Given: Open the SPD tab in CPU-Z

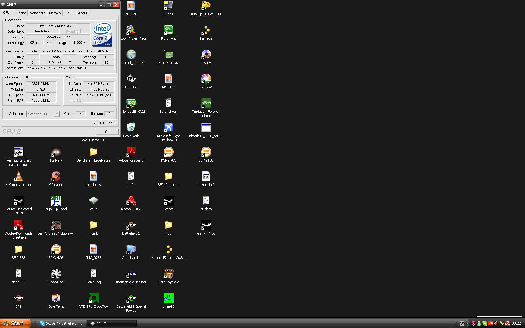Looking at the screenshot, I should point(68,13).
